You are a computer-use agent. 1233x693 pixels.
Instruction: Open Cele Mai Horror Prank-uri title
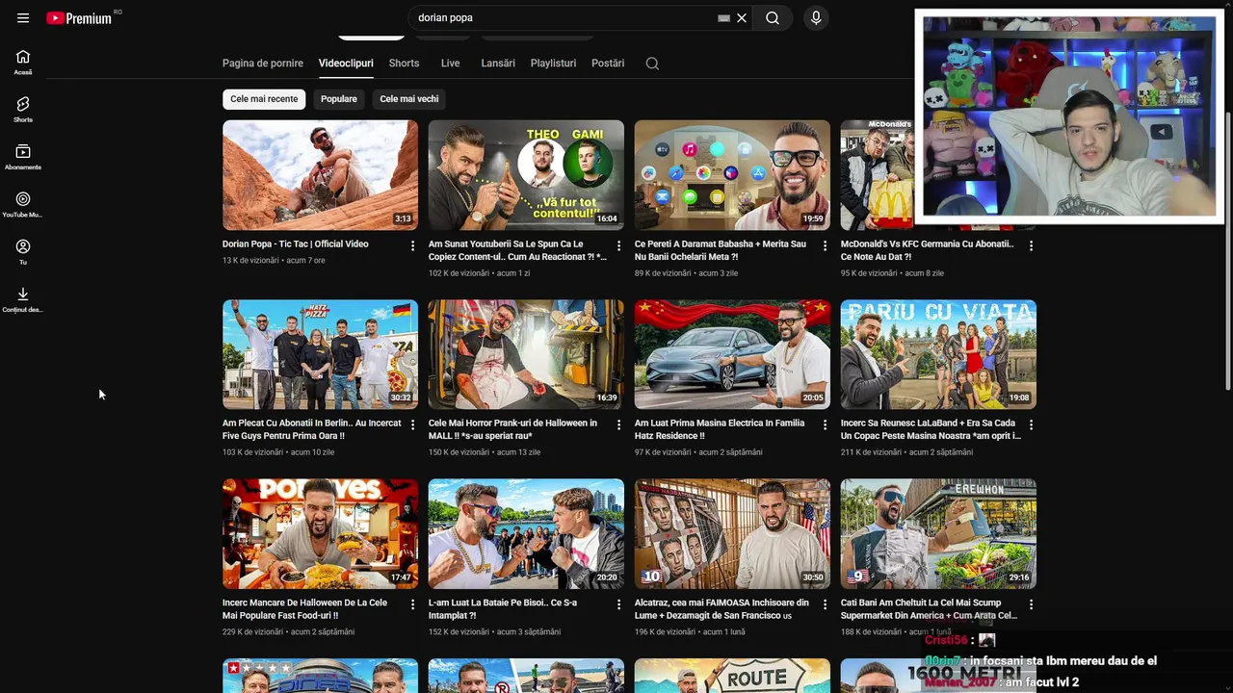(512, 429)
